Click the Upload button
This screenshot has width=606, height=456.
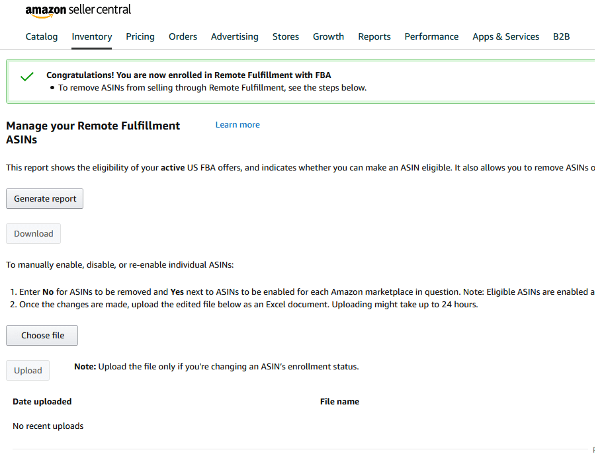point(28,370)
